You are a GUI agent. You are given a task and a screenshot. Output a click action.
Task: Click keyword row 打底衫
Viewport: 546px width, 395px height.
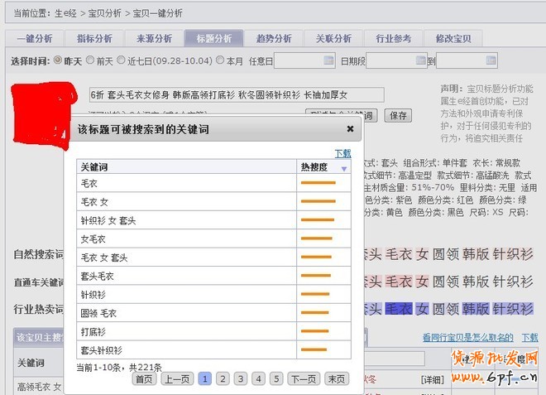213,331
